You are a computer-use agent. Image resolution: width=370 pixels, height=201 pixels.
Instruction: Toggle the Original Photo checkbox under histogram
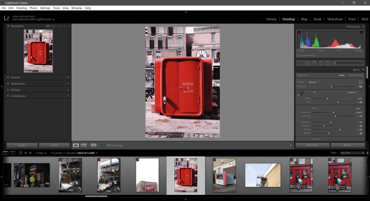[x=298, y=55]
